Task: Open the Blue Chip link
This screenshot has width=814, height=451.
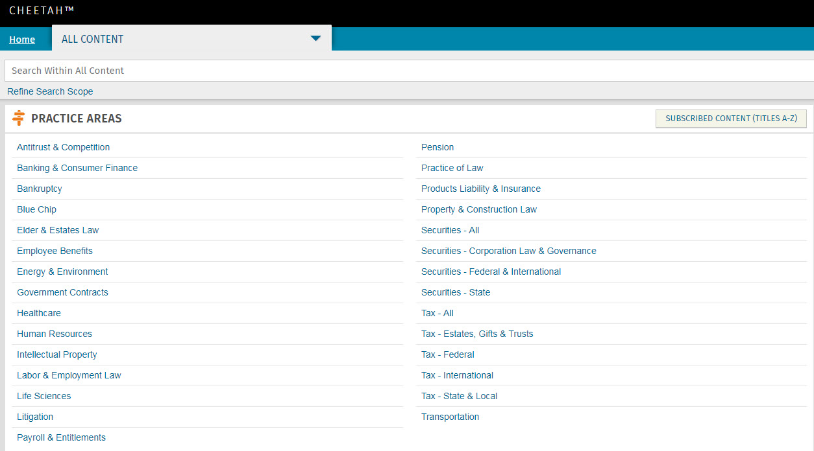Action: pyautogui.click(x=36, y=209)
